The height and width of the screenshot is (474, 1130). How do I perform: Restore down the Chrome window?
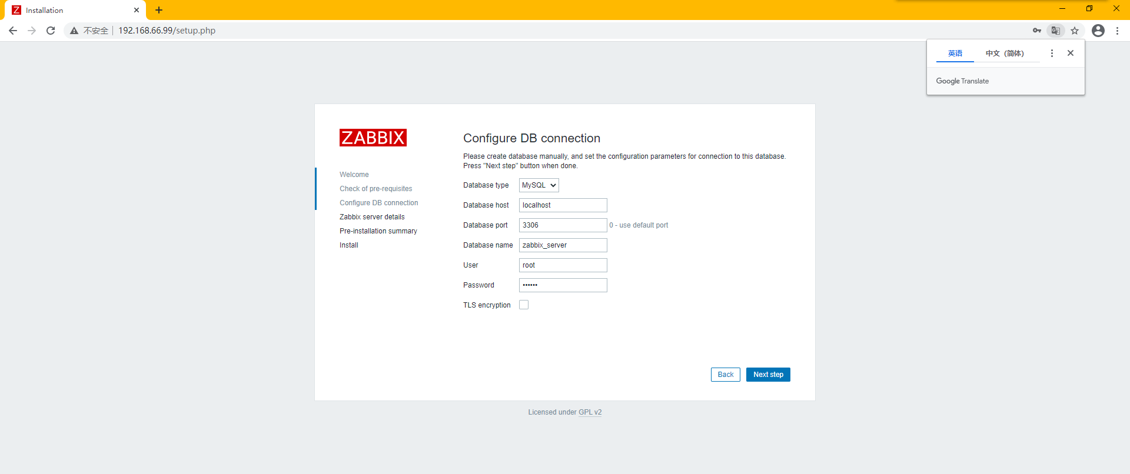click(x=1089, y=9)
